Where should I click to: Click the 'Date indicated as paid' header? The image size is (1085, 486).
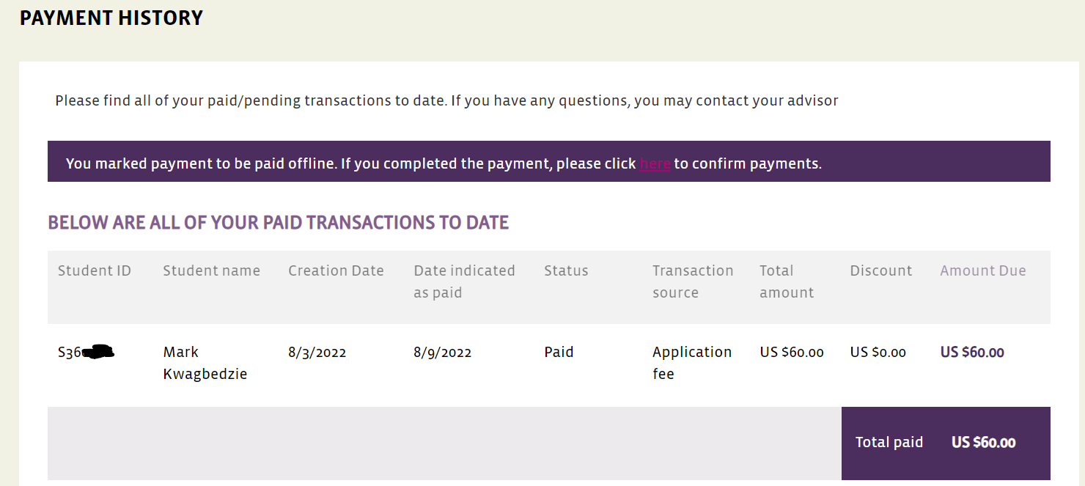(464, 281)
